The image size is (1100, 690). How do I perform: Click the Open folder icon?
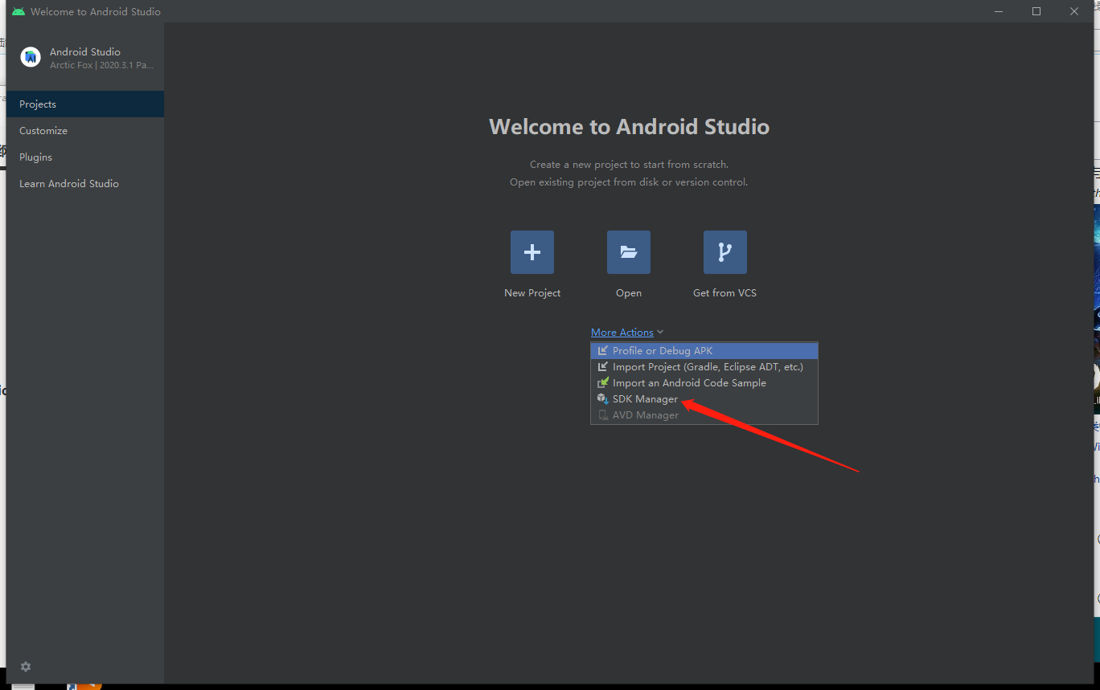(629, 252)
